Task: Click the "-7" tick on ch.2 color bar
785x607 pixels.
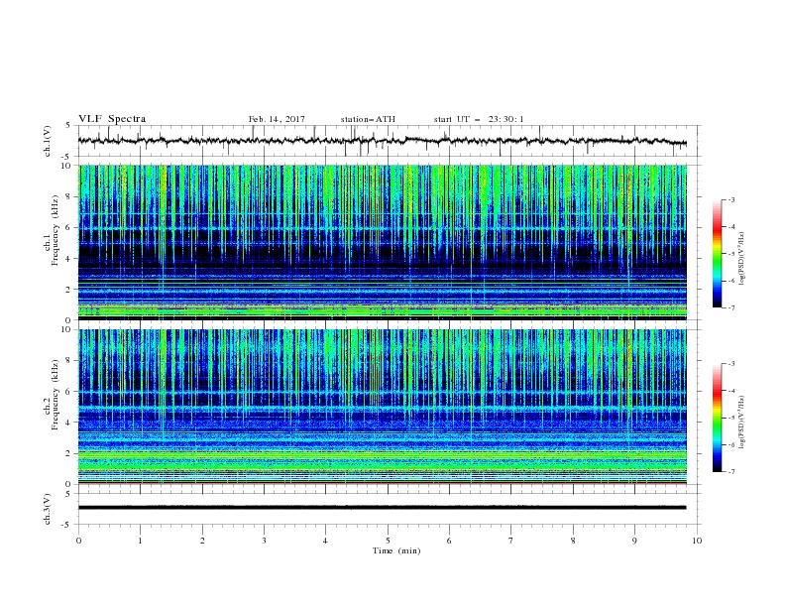Action: coord(731,472)
